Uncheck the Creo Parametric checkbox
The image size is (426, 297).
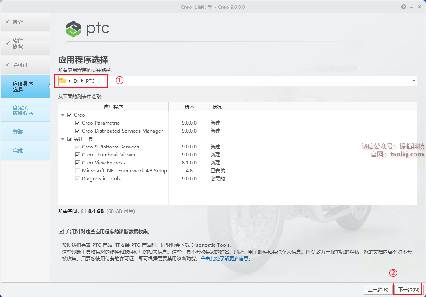(x=78, y=123)
